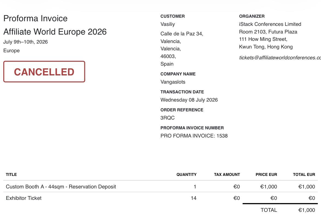Click iStack Conferences Limited organizer name
The height and width of the screenshot is (217, 321).
(270, 24)
